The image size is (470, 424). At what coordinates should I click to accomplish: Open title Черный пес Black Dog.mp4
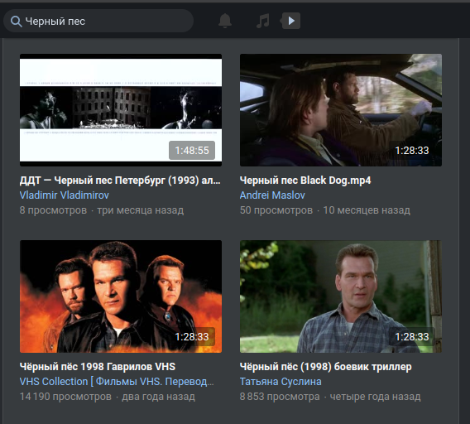point(305,181)
